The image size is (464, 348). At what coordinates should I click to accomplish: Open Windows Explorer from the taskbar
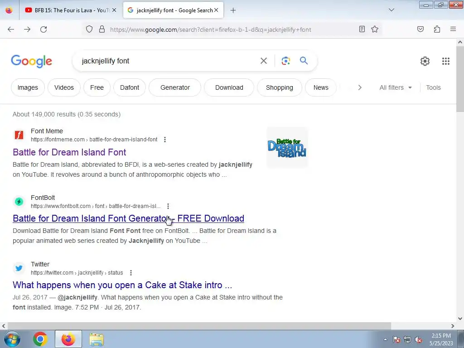(x=97, y=339)
